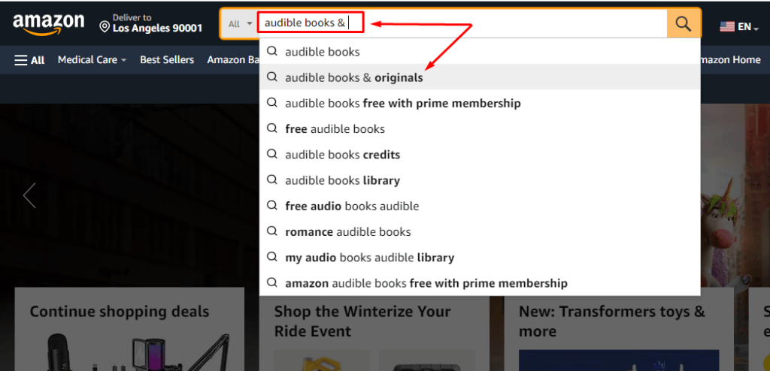
Task: Choose 'audible books library' suggestion
Action: (x=480, y=180)
